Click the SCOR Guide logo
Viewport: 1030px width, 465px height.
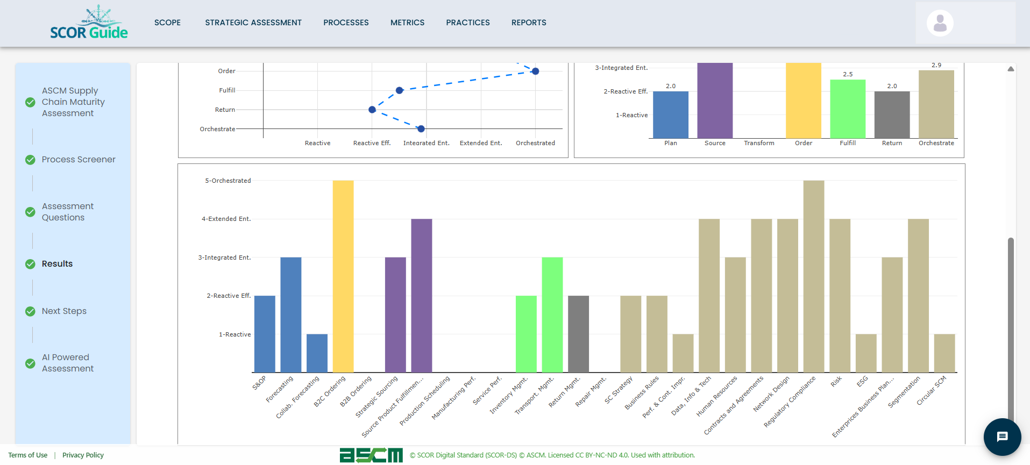(89, 22)
